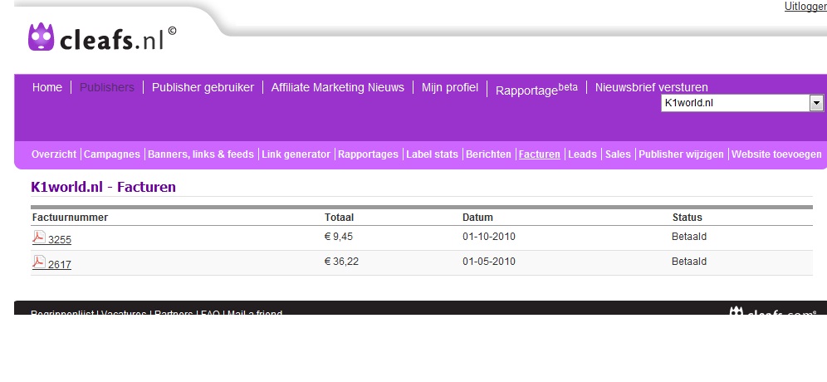Click the cleafs.com footer logo
Viewport: 827px width, 382px height.
point(773,311)
